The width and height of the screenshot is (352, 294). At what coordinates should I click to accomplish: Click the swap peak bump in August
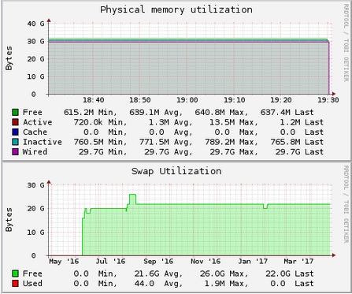pyautogui.click(x=132, y=199)
